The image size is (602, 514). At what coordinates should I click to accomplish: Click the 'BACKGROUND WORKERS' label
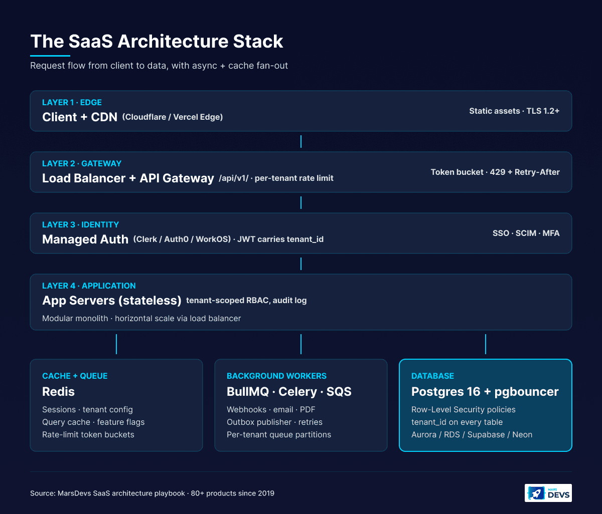pos(276,376)
